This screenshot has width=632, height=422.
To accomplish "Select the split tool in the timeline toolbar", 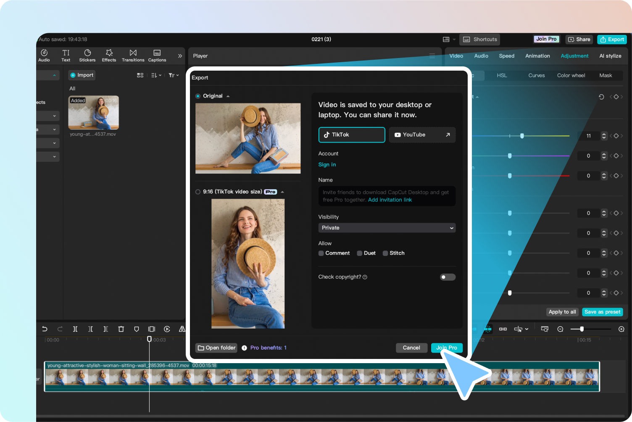I will click(75, 329).
